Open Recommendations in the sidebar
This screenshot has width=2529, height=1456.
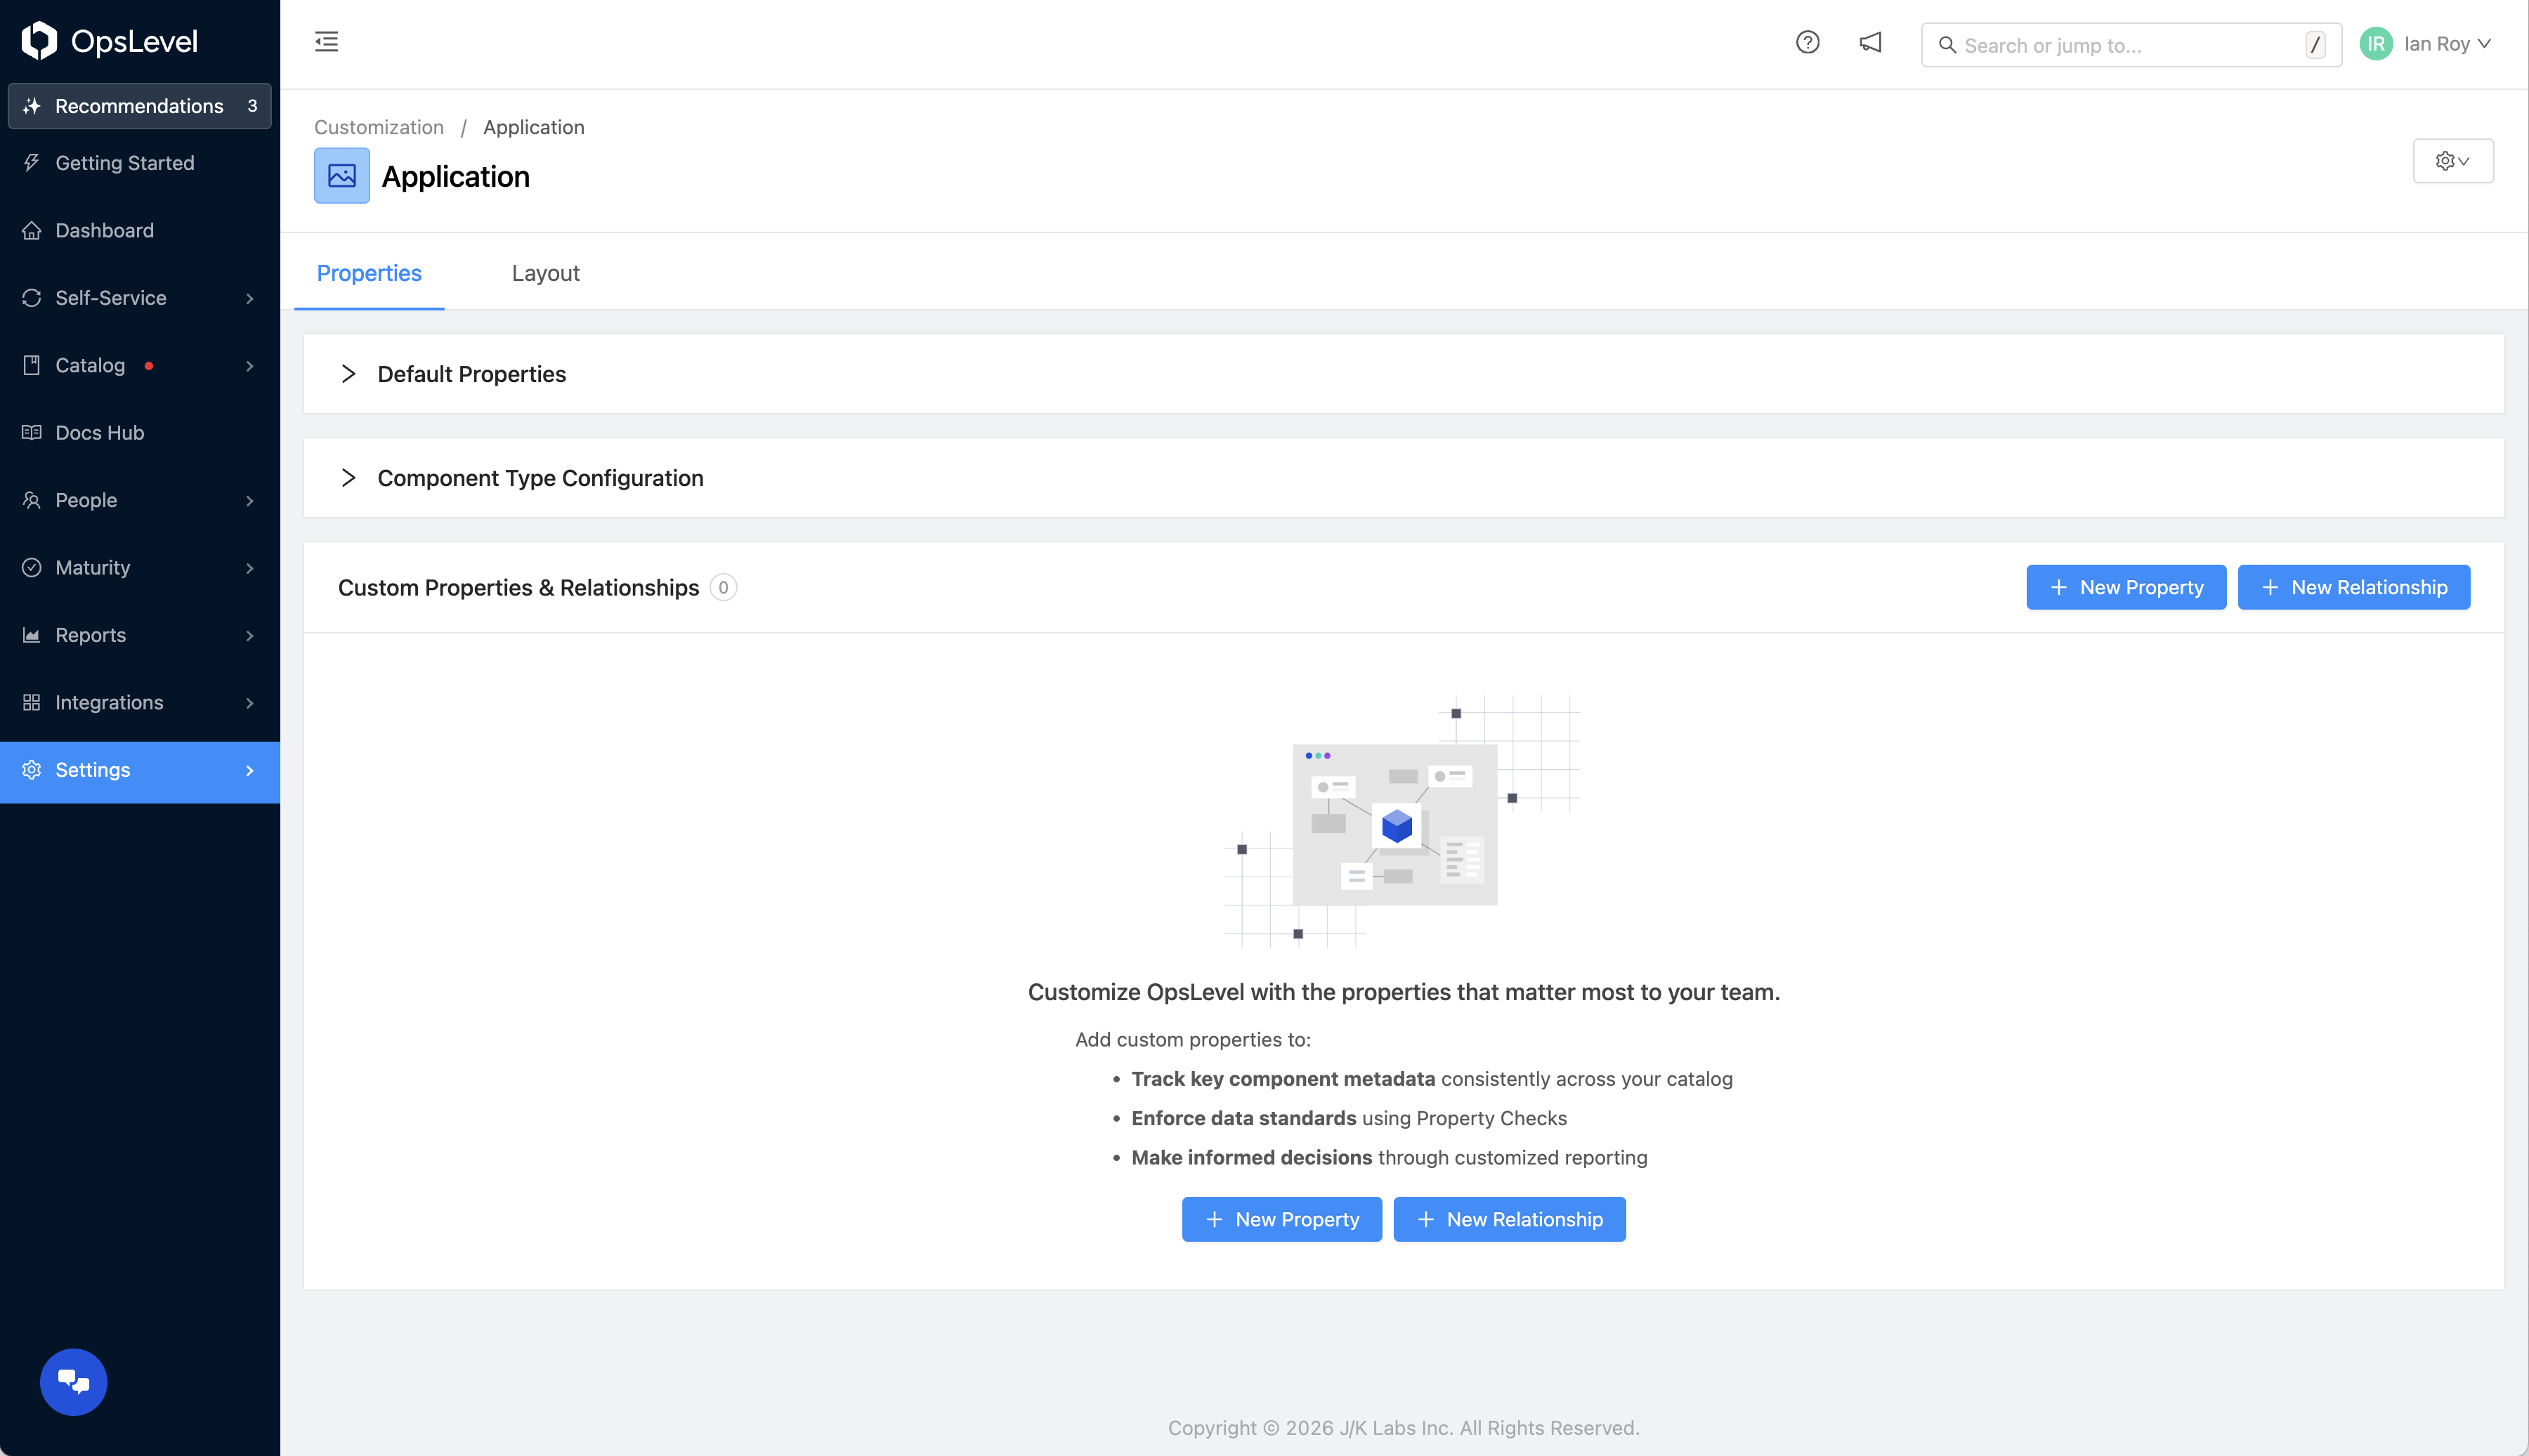click(x=139, y=106)
